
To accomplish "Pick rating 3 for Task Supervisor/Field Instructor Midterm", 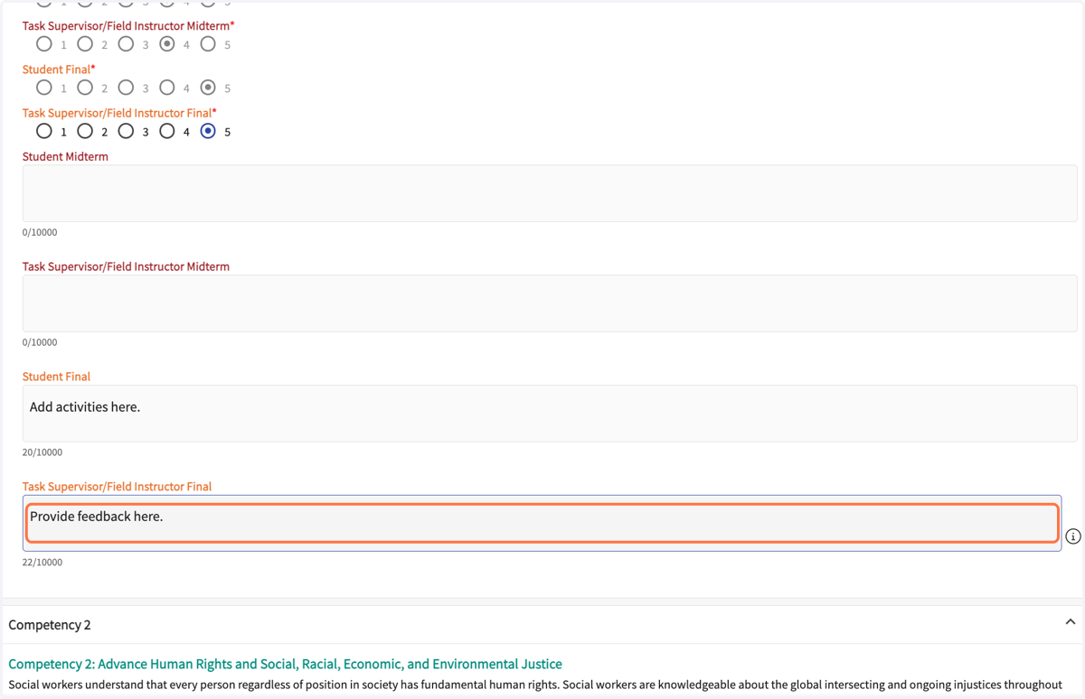I will tap(127, 43).
